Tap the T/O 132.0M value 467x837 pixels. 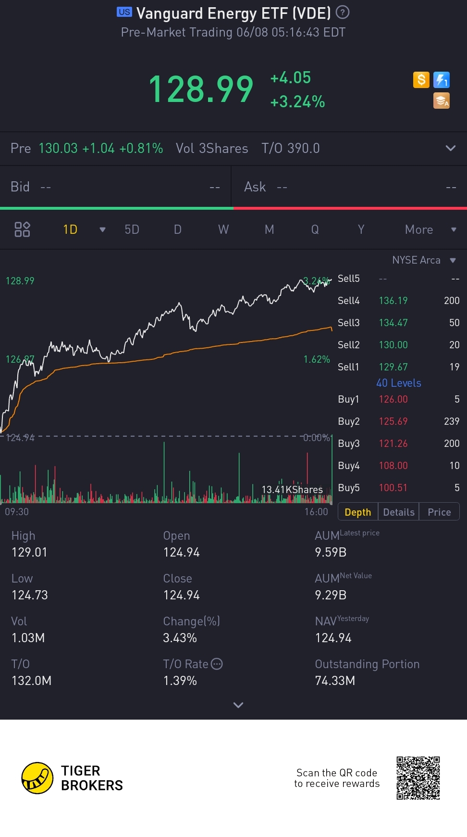[x=31, y=681]
